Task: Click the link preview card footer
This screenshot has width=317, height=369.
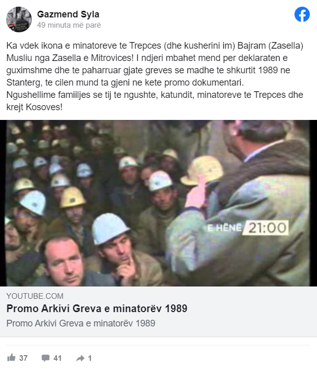Action: tap(159, 312)
